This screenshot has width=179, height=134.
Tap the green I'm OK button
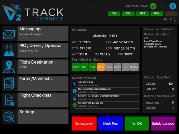[x=137, y=124]
